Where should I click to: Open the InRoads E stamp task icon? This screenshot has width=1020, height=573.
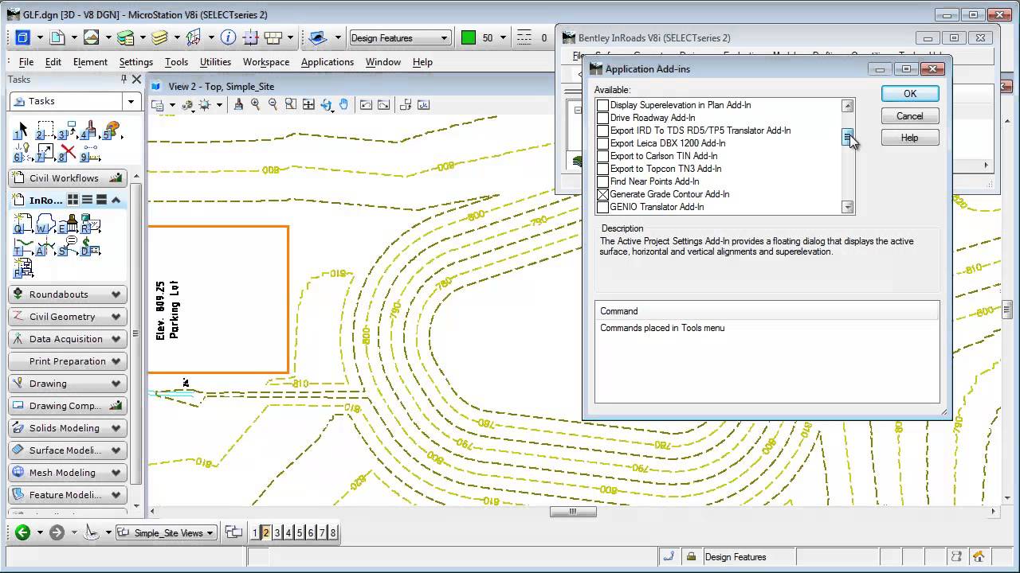tap(68, 225)
